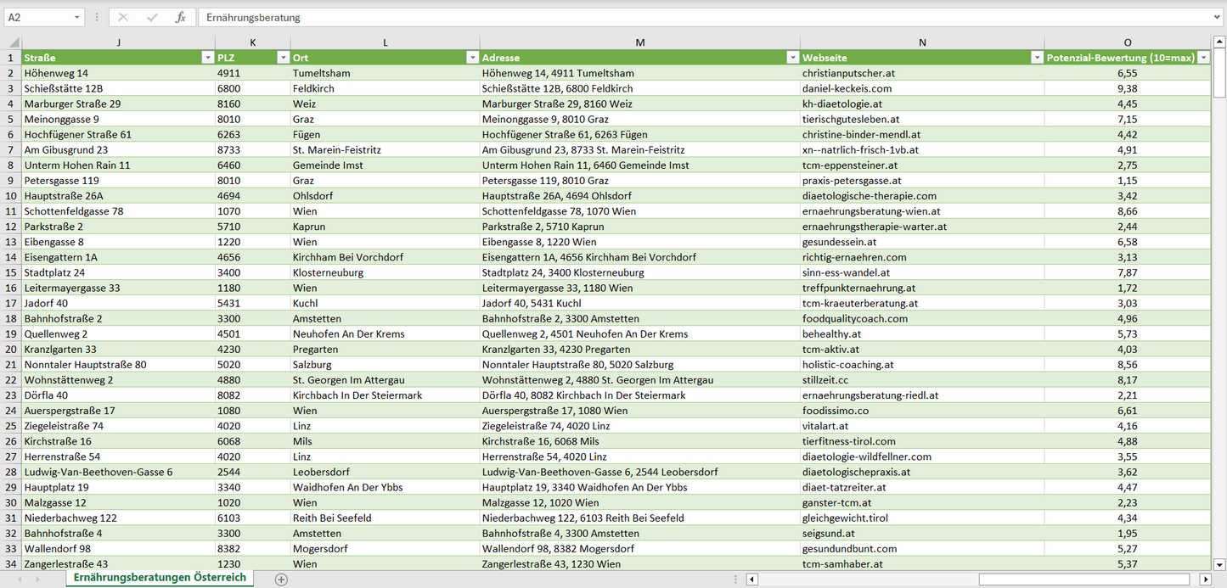Image resolution: width=1227 pixels, height=588 pixels.
Task: Select column M header
Action: coord(639,42)
